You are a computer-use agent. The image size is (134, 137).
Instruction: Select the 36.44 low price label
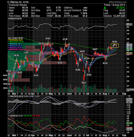(x=11, y=91)
